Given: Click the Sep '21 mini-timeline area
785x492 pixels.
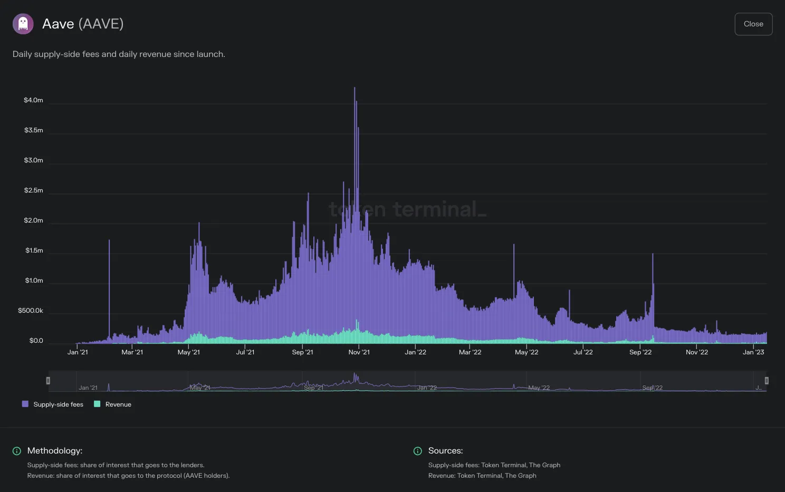Looking at the screenshot, I should pyautogui.click(x=313, y=388).
